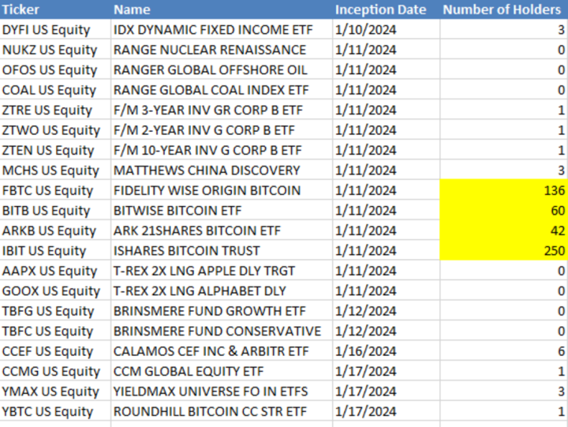Click the COAL US Equity ticker cell
568x427 pixels.
pos(55,89)
